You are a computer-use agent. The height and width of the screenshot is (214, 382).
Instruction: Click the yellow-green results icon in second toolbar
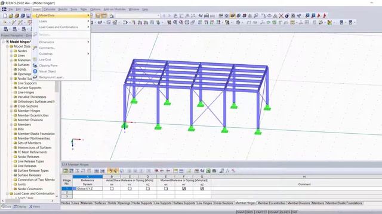click(x=329, y=23)
